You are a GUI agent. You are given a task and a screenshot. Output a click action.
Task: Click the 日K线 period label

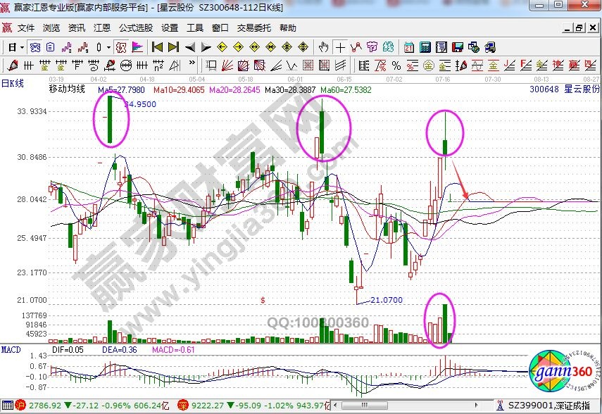13,83
